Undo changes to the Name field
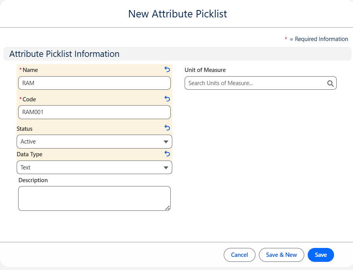Viewport: 353px width, 270px height. tap(167, 69)
